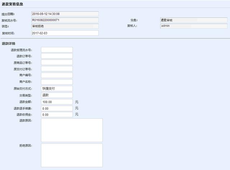The image size is (230, 170).
Task: Click the 商户编号 input box
Action: point(57,75)
